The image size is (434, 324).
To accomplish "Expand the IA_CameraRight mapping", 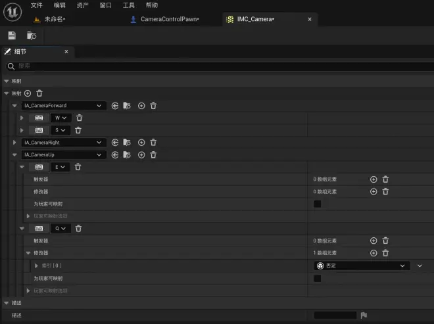I will (14, 143).
